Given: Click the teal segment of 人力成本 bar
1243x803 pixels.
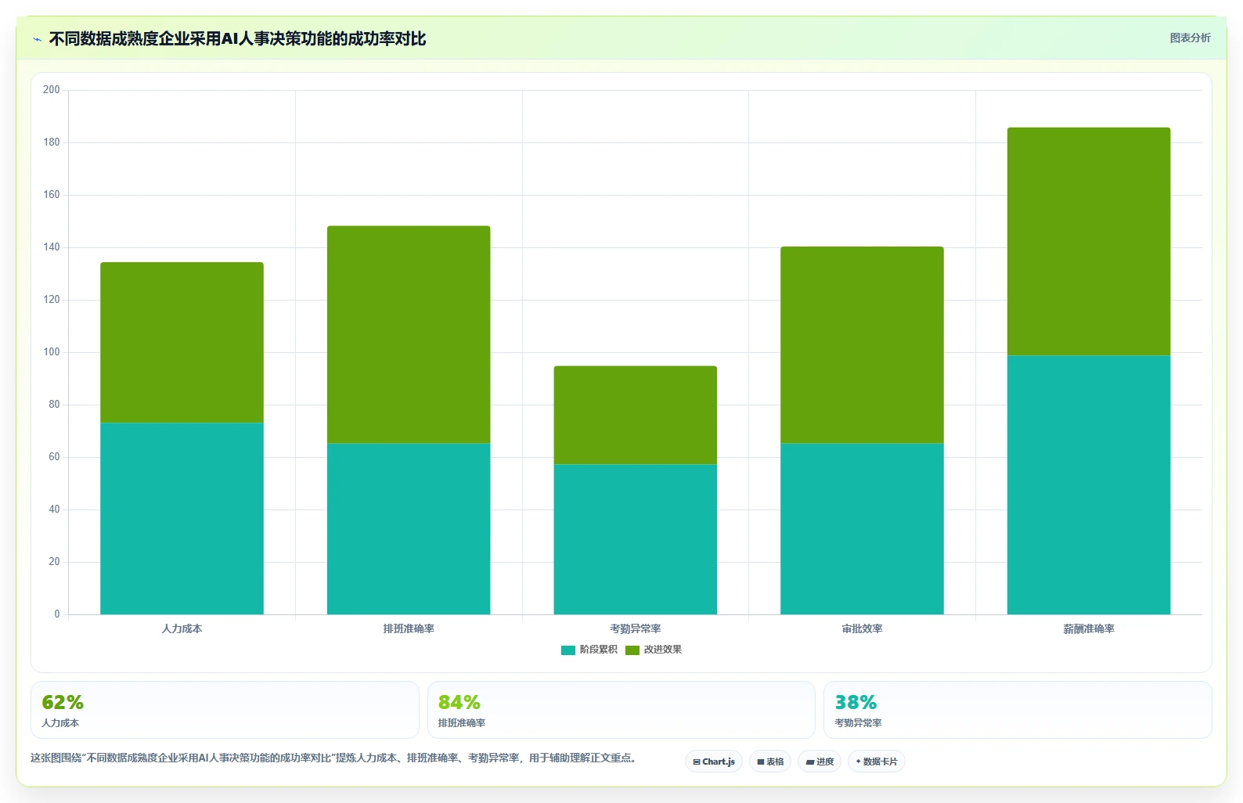Looking at the screenshot, I should [182, 519].
